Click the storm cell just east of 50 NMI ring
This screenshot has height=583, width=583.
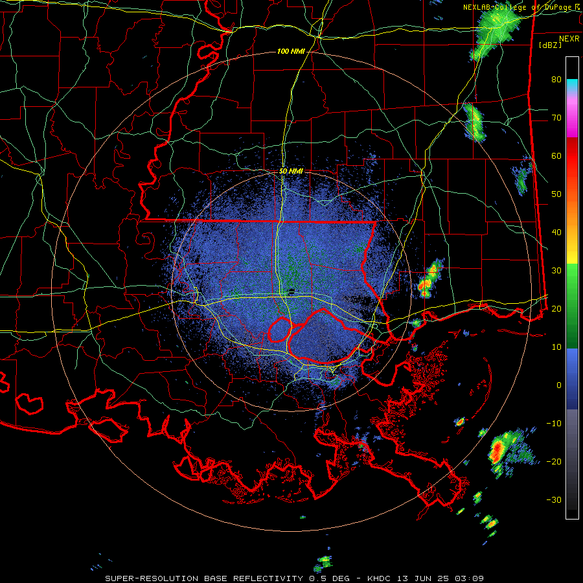429,279
